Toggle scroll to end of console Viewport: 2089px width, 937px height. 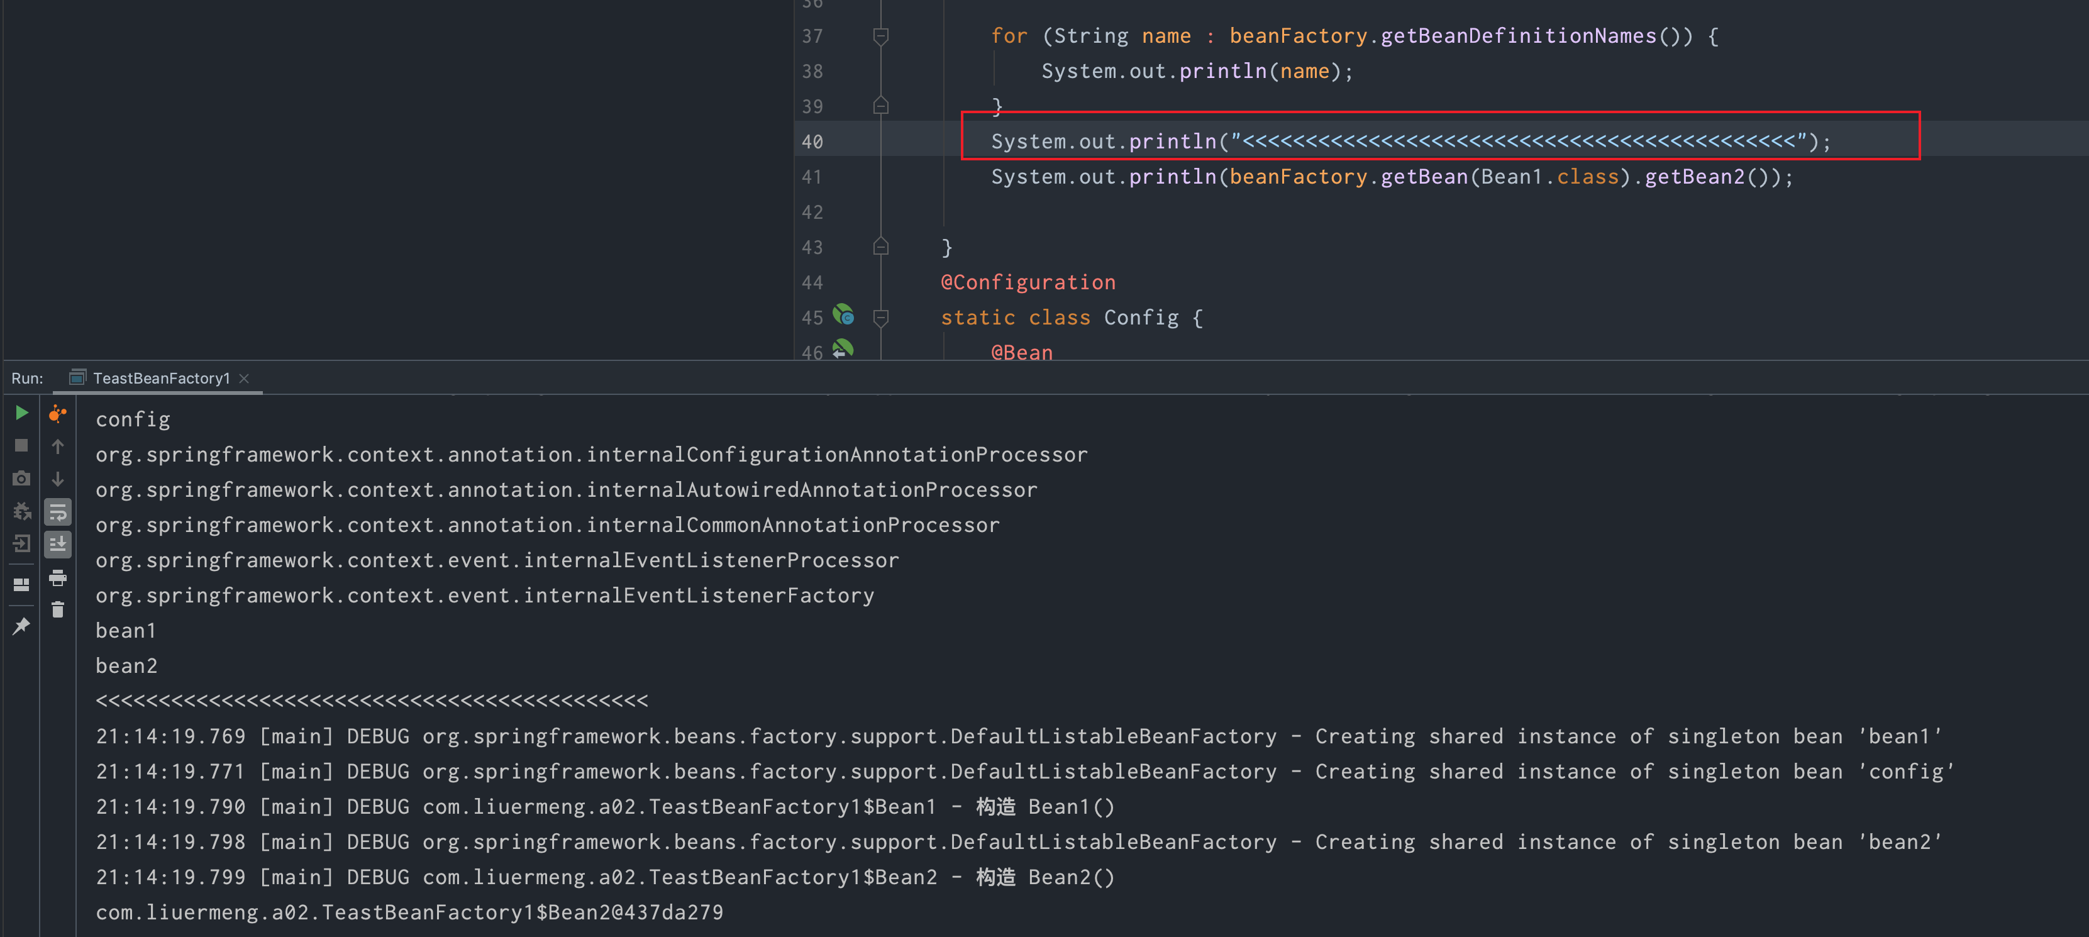[x=58, y=545]
